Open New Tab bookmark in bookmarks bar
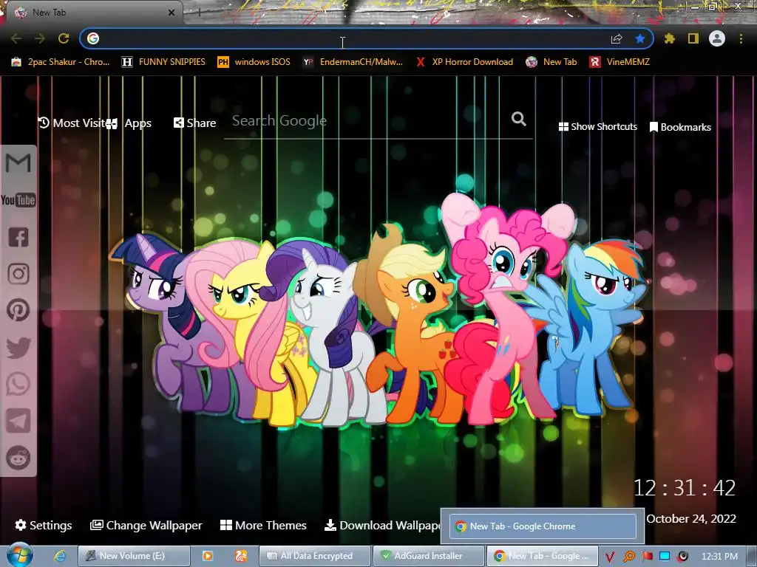Screen dimensions: 757x567 click(x=551, y=62)
